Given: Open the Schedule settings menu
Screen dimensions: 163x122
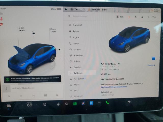Looking at the screenshot, I should (x=76, y=55).
